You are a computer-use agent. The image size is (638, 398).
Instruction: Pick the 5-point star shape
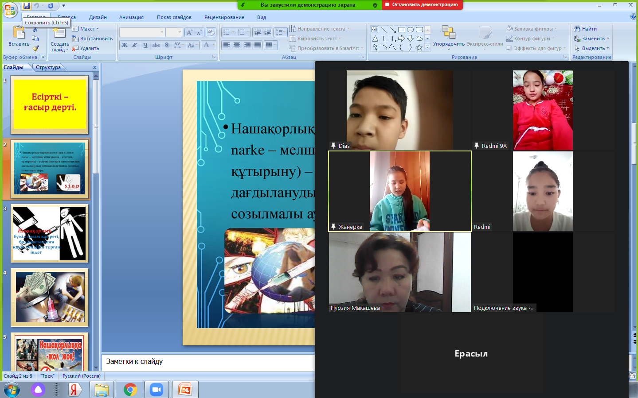click(x=419, y=47)
